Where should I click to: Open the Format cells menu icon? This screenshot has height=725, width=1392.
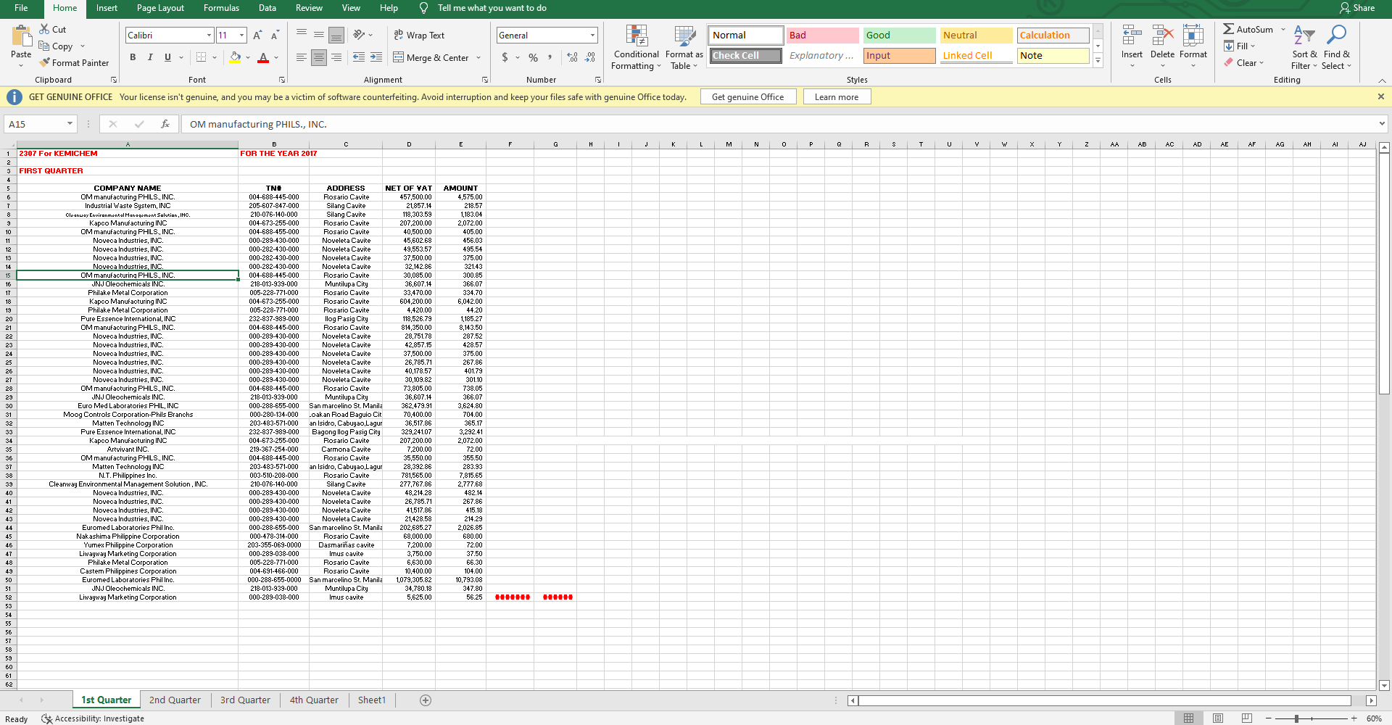click(1193, 35)
